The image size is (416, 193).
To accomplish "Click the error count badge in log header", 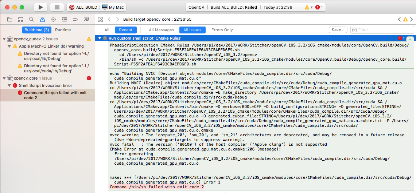I will pyautogui.click(x=401, y=38).
